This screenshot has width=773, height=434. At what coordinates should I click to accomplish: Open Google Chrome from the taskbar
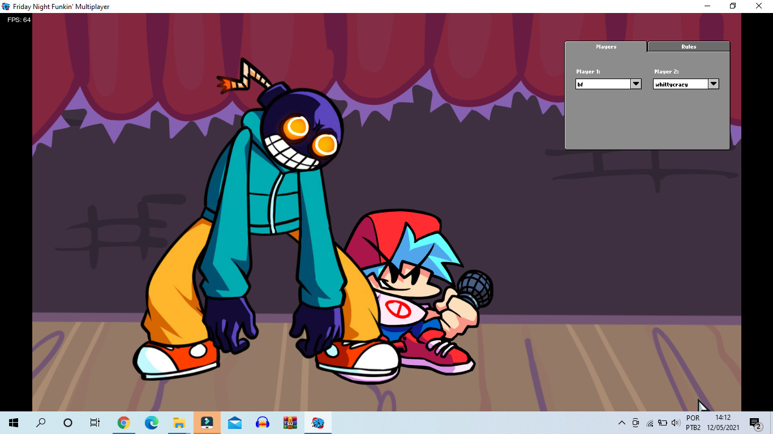point(123,423)
